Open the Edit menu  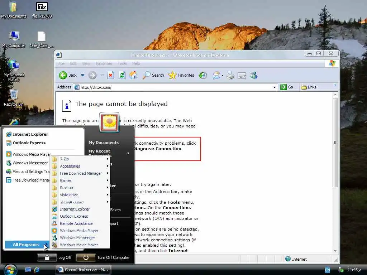[x=73, y=63]
